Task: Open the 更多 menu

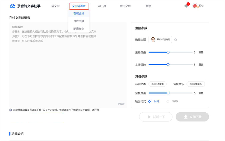Action: point(148,6)
